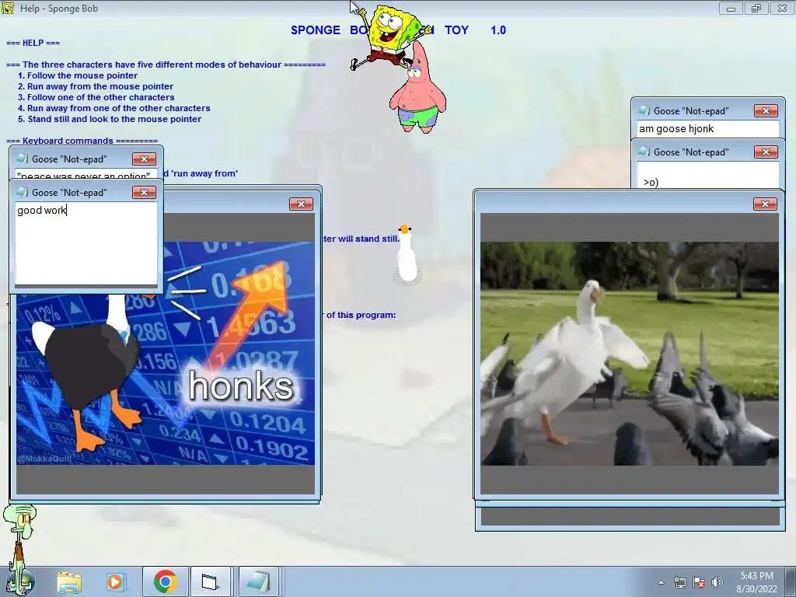Open the Action Center flag icon

click(x=699, y=582)
